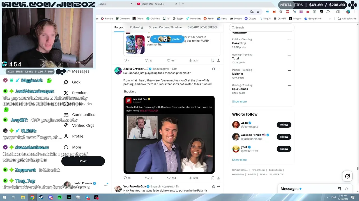Expand the Messages drawer chevrons
The height and width of the screenshot is (201, 359).
[346, 189]
